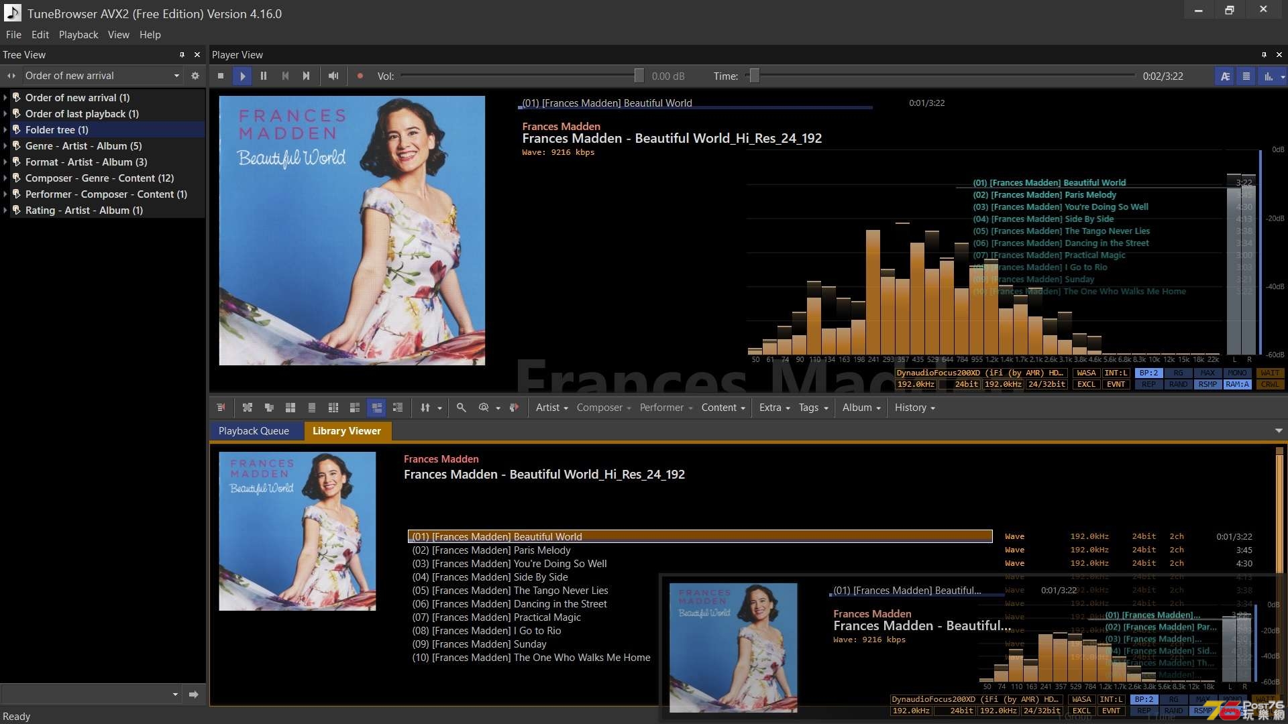
Task: Toggle the RAND random playback indicator
Action: pyautogui.click(x=1178, y=385)
